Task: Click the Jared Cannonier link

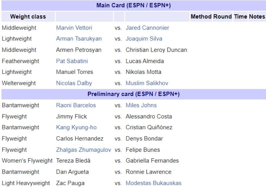Action: coord(147,28)
